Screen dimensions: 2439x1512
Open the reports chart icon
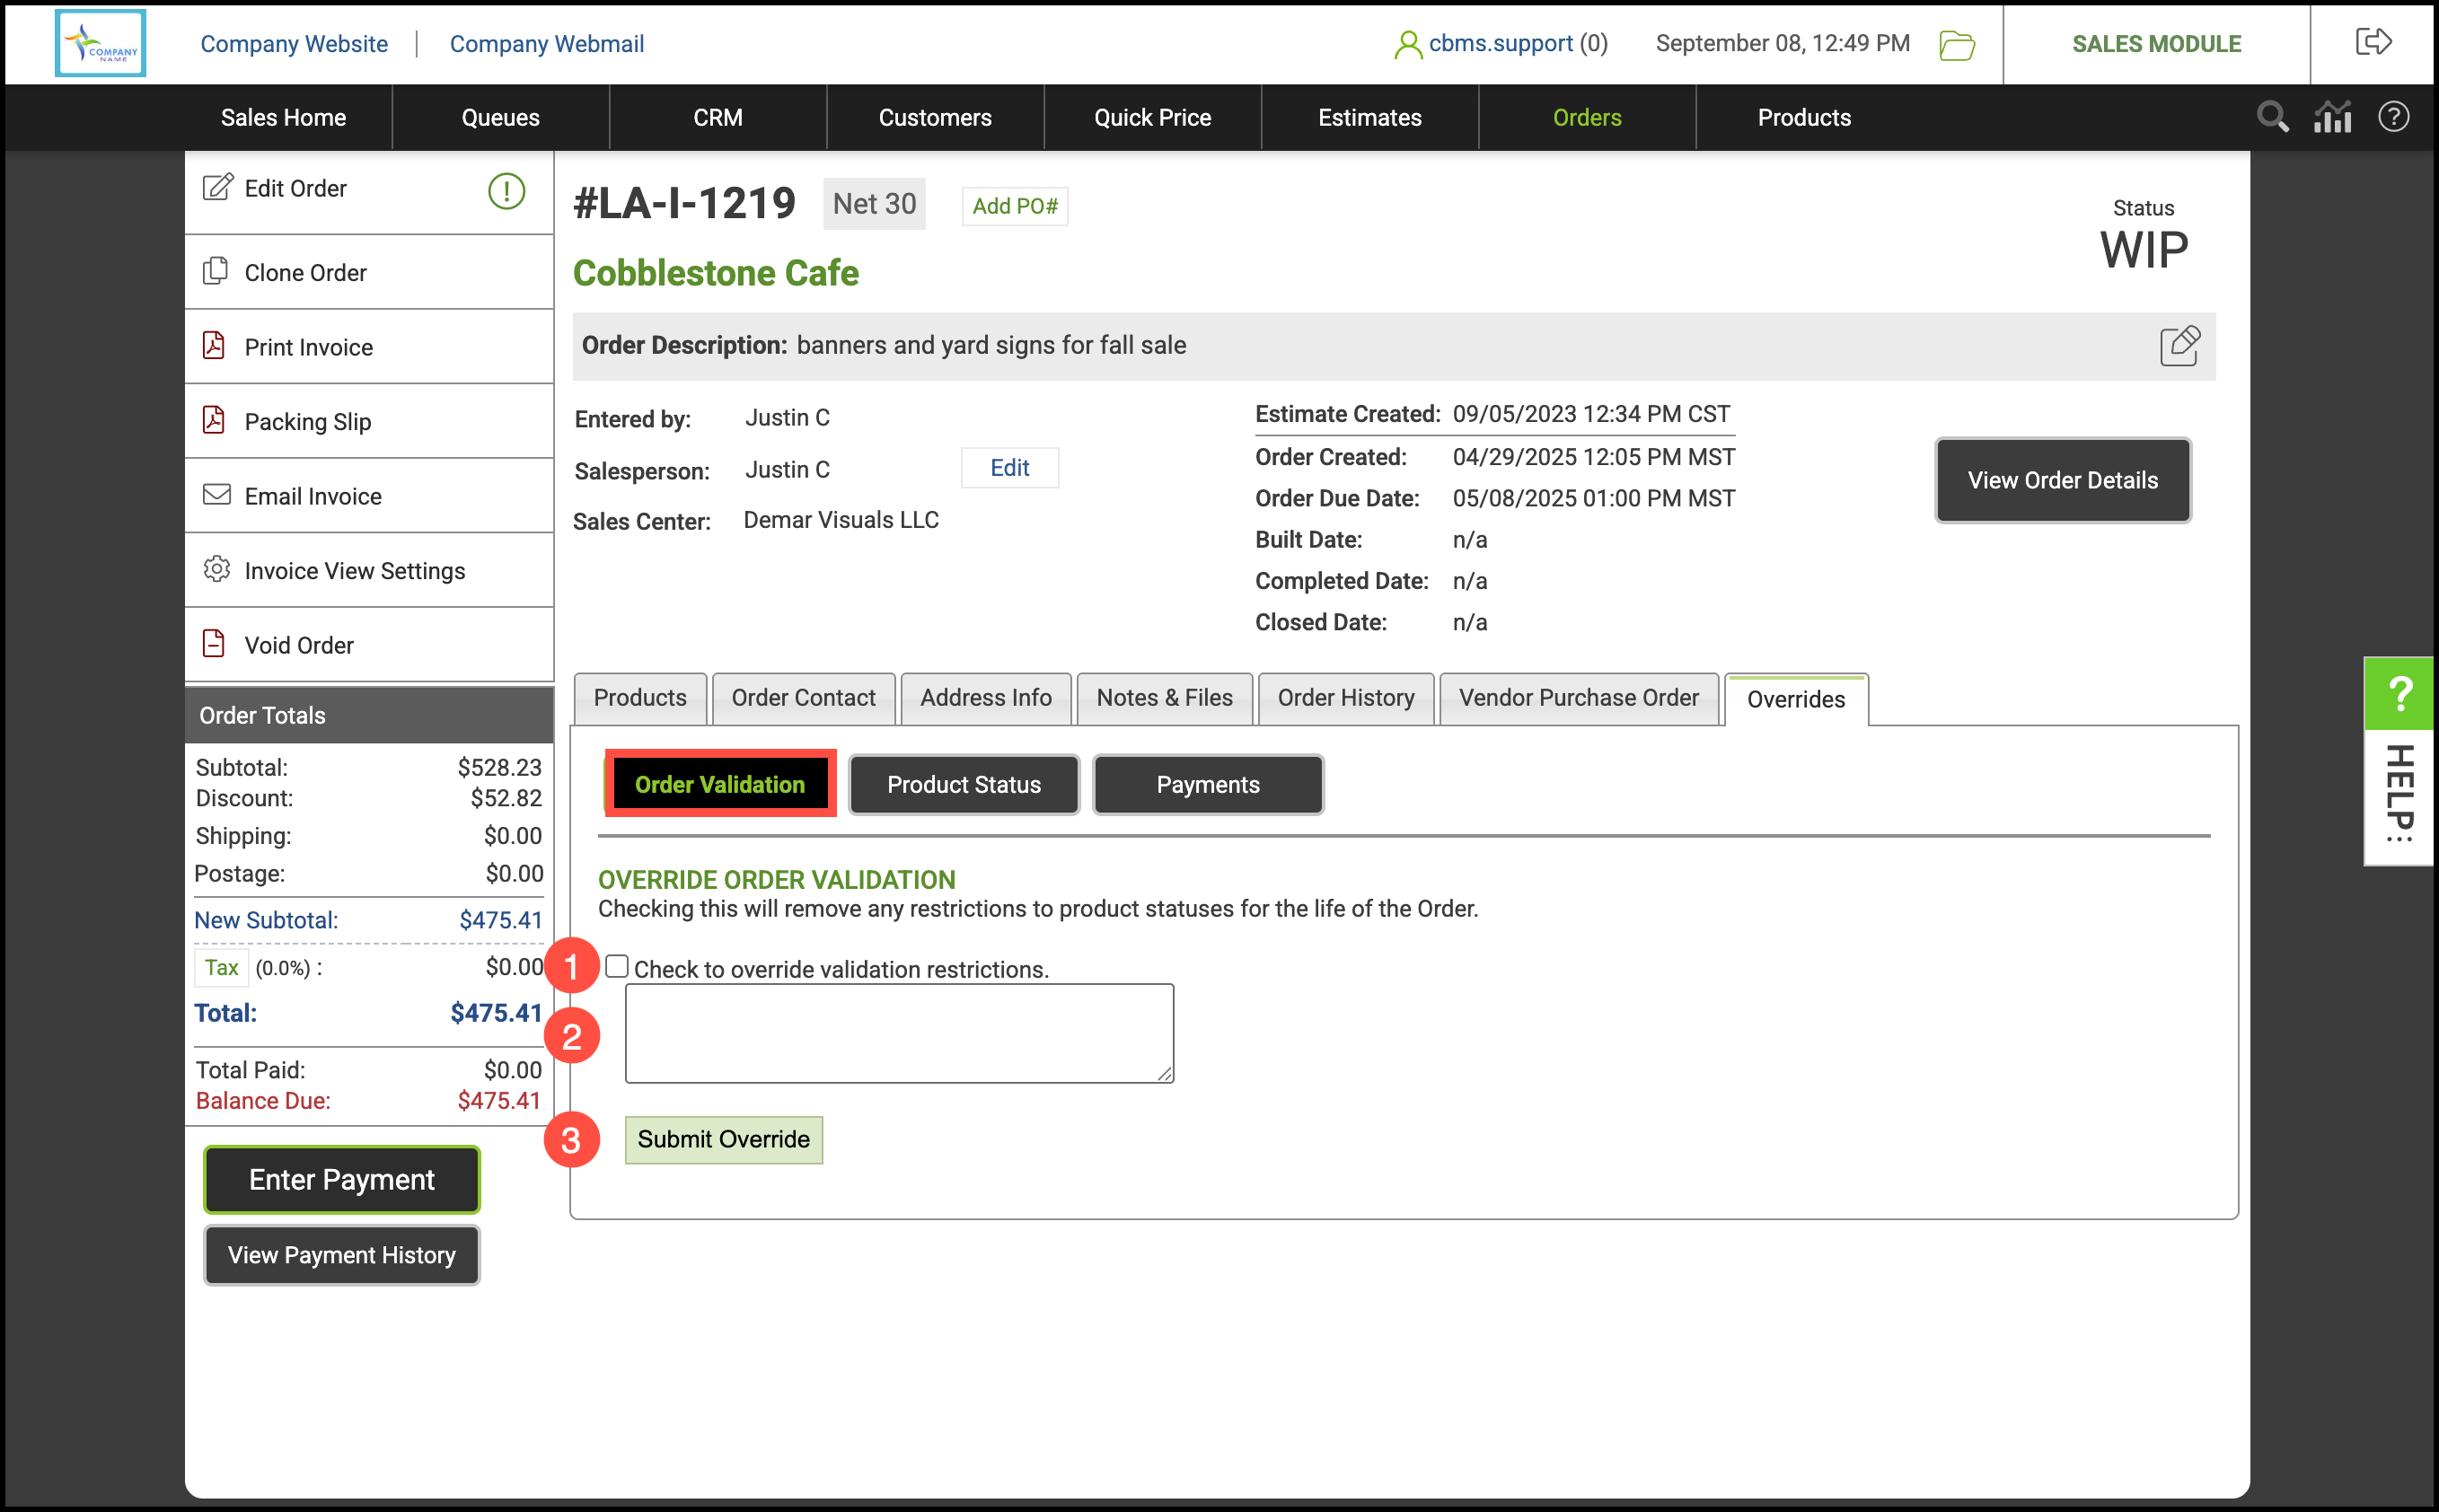coord(2332,117)
